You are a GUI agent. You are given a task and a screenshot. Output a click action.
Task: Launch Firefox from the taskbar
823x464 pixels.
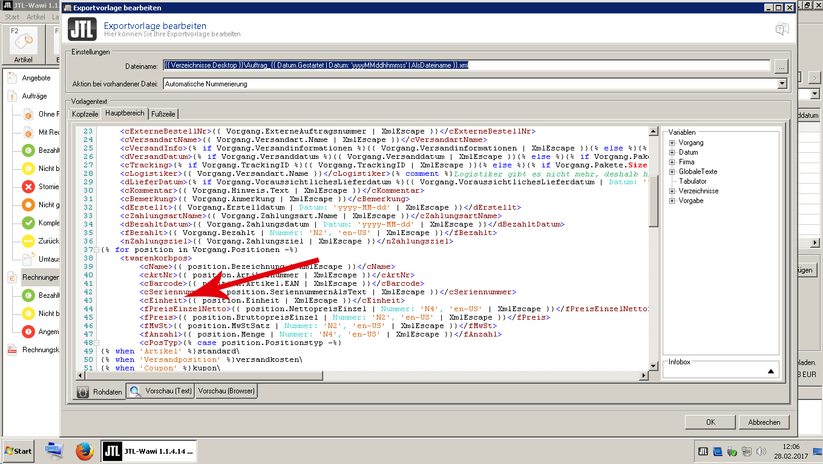pos(85,451)
